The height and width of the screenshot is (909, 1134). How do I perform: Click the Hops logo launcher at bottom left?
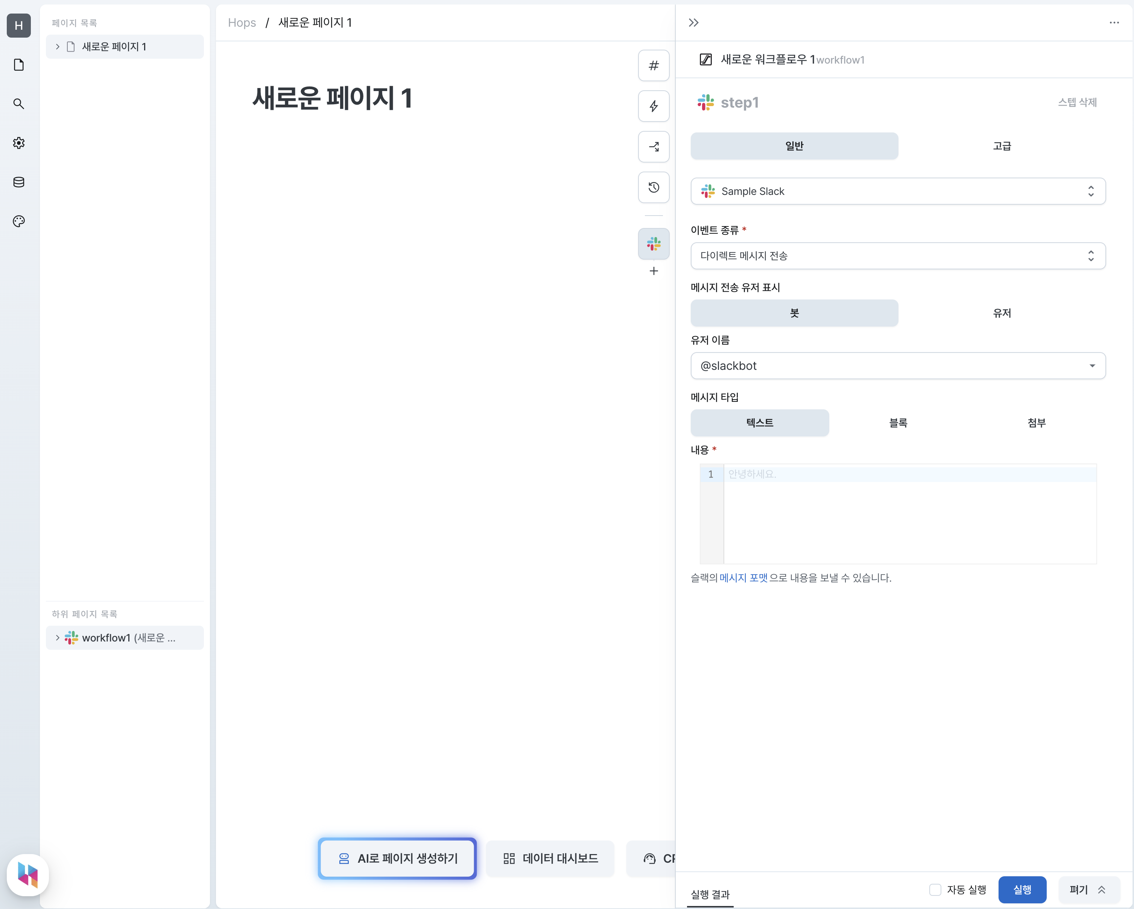[x=28, y=875]
